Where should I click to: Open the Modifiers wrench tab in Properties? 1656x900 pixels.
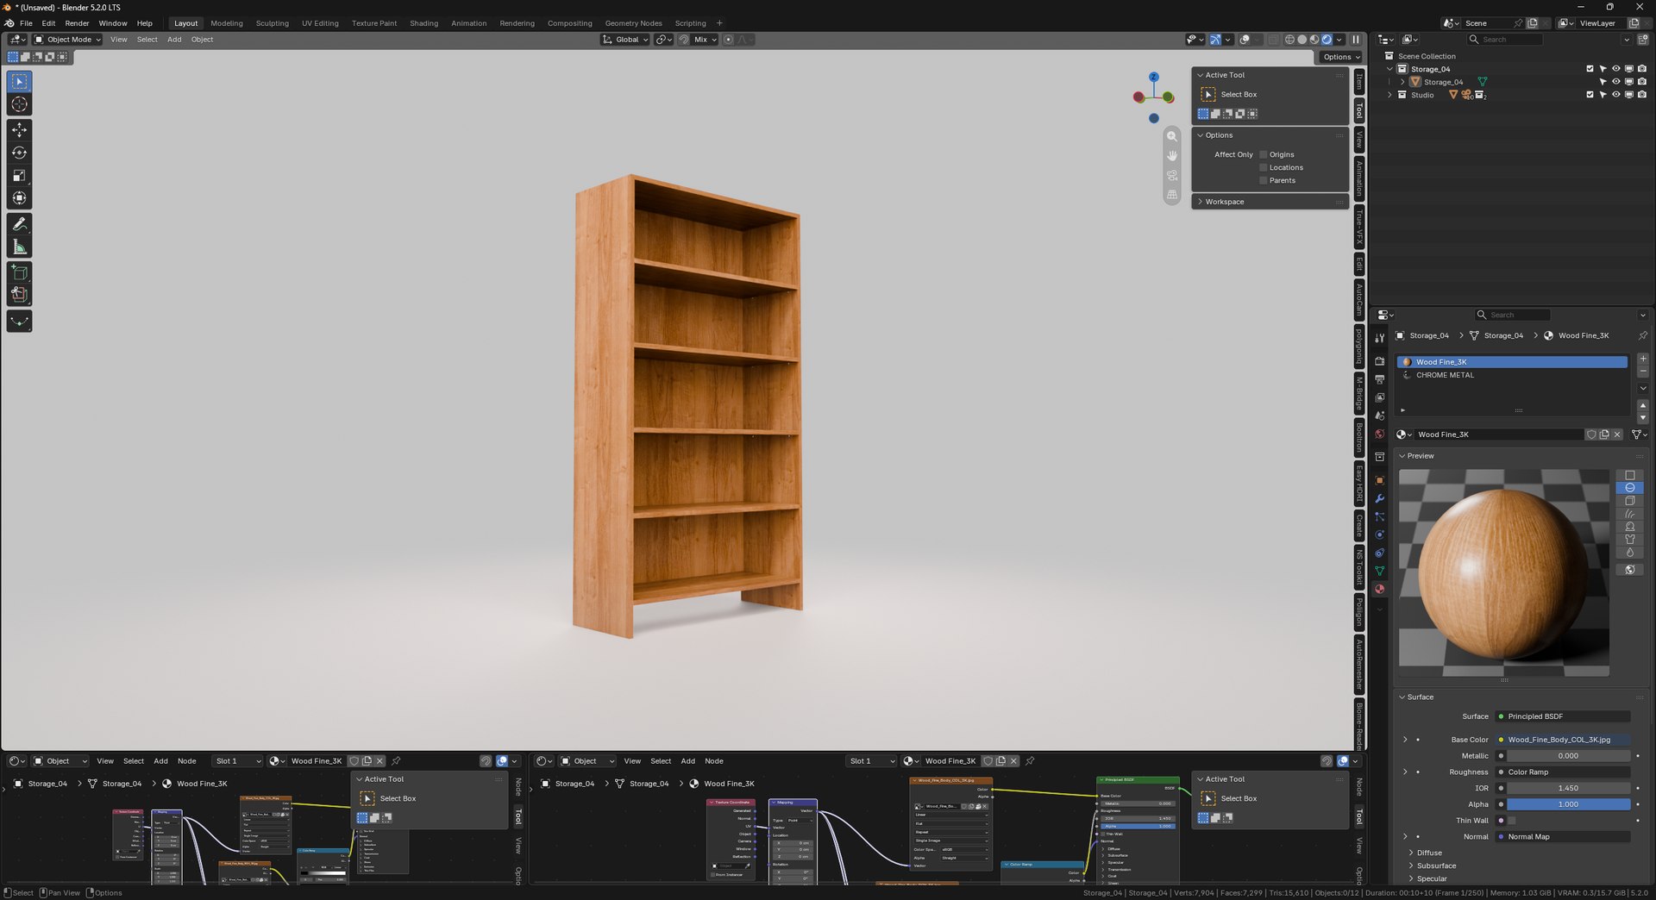tap(1379, 498)
